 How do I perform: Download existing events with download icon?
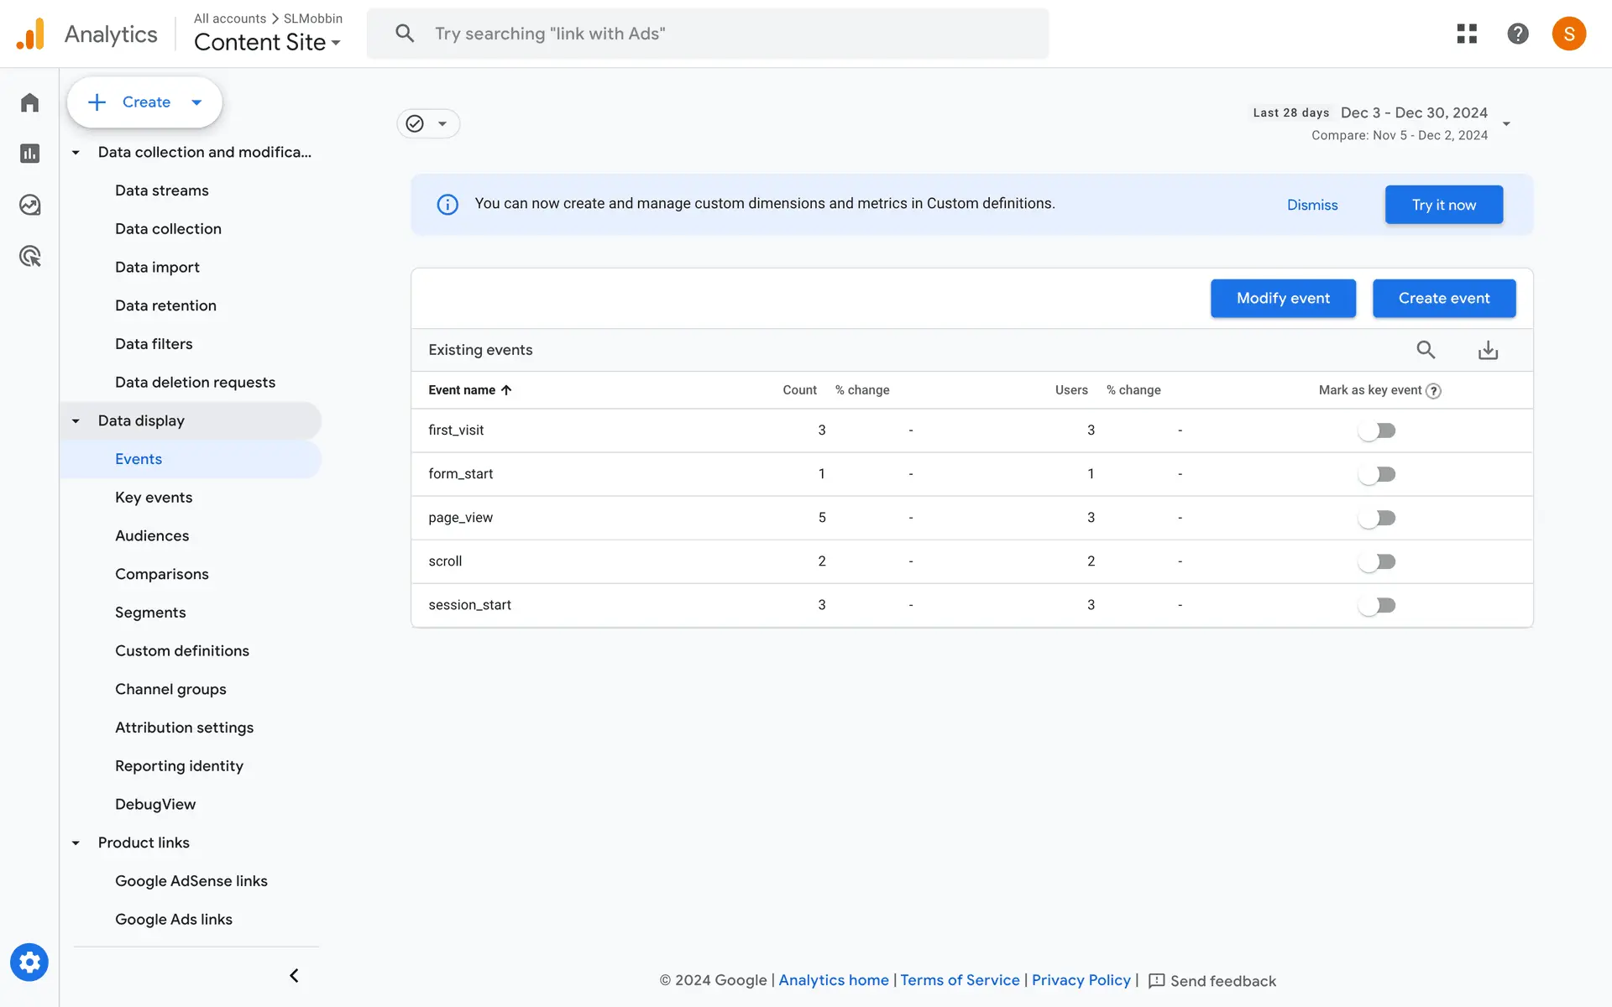pyautogui.click(x=1488, y=350)
